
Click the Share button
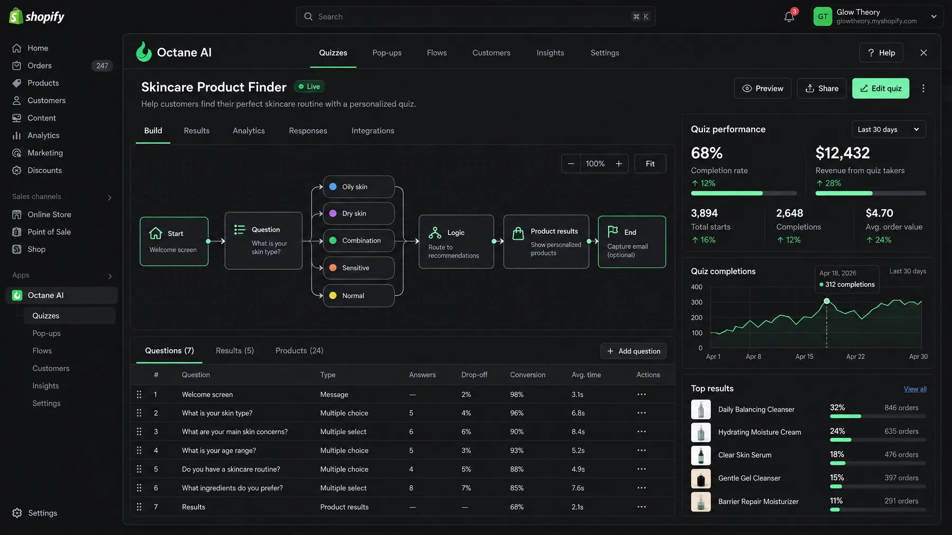coord(821,88)
